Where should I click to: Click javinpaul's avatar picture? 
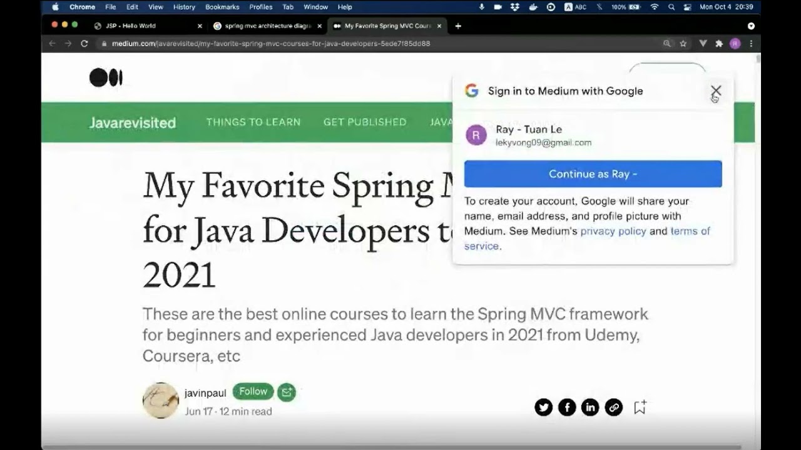click(161, 401)
